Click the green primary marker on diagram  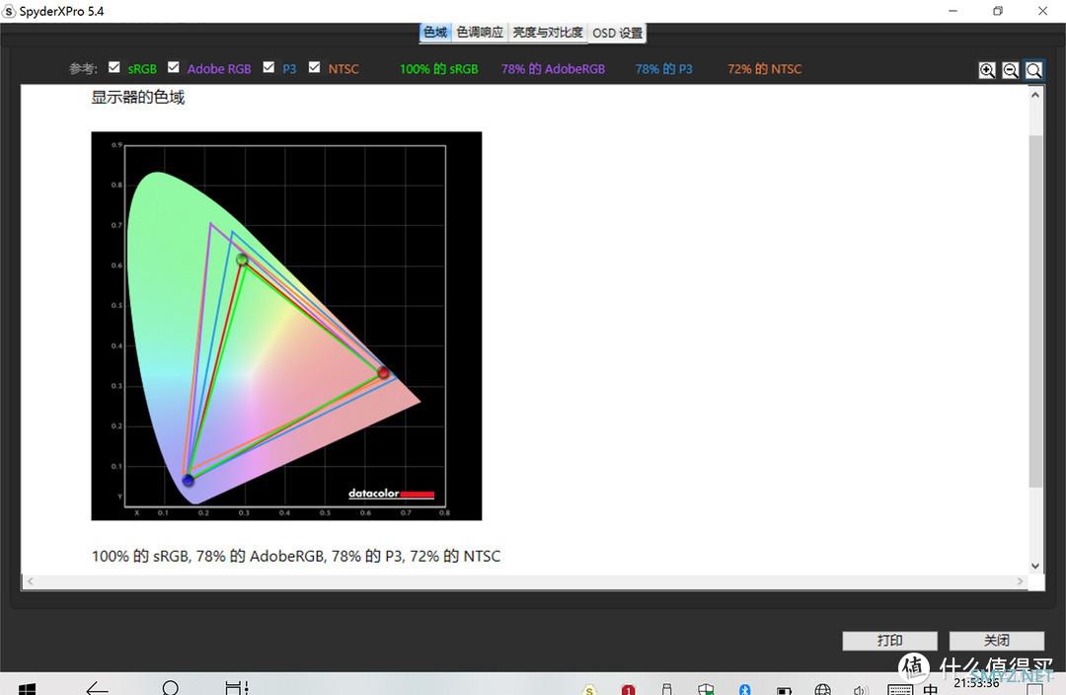(242, 259)
